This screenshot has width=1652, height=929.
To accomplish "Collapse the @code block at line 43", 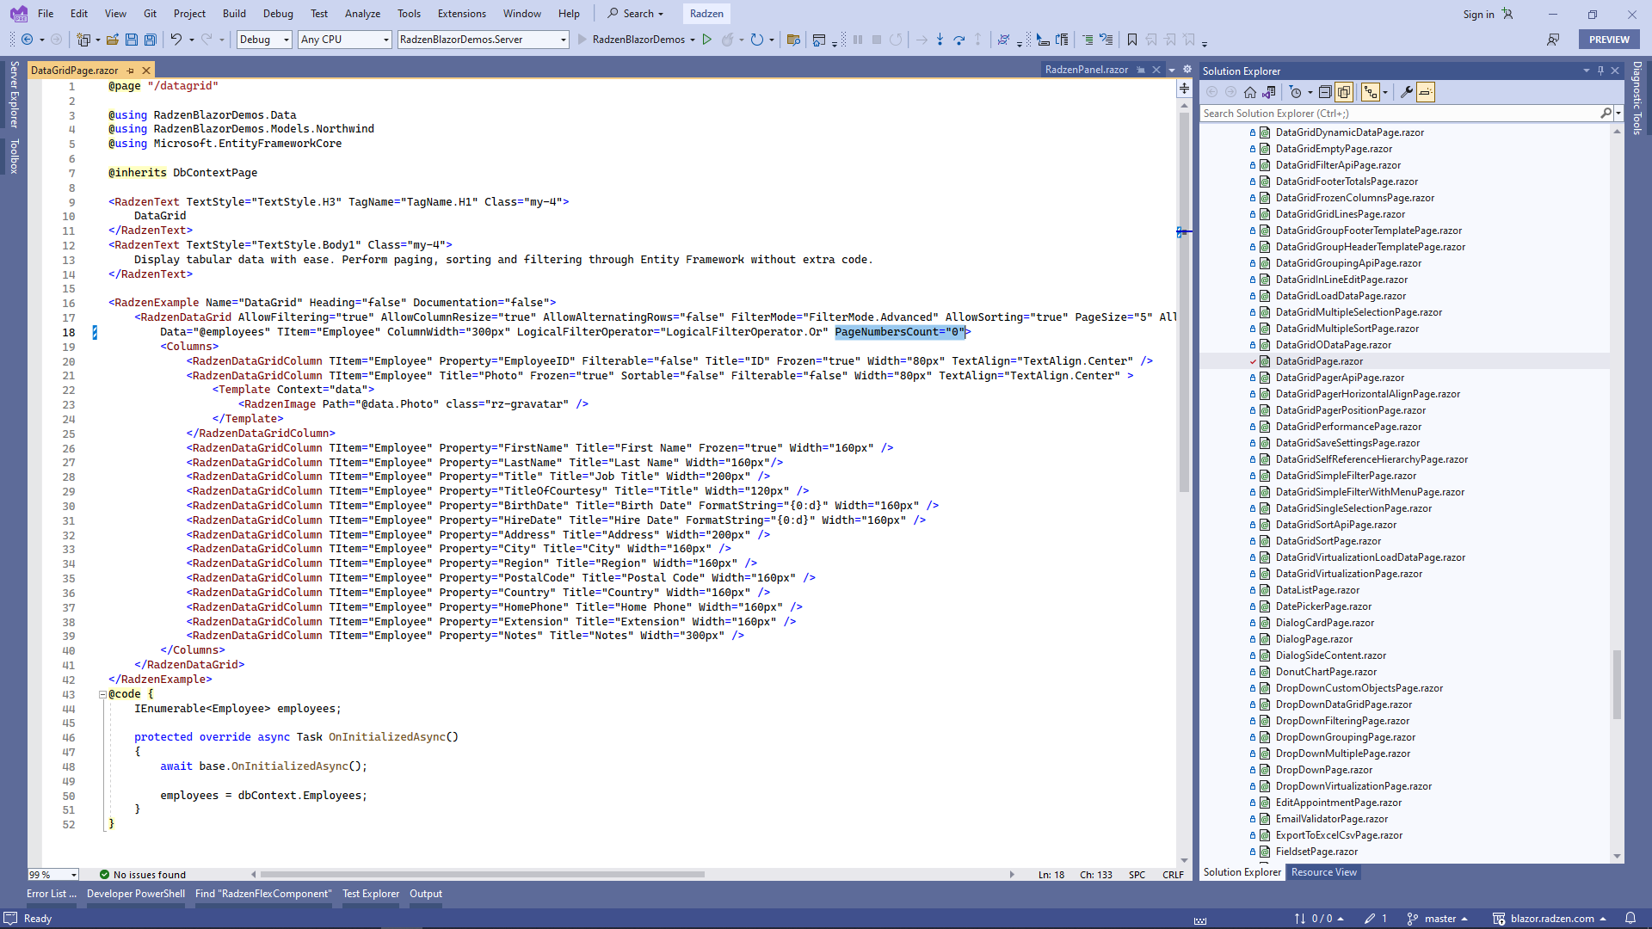I will click(x=102, y=694).
